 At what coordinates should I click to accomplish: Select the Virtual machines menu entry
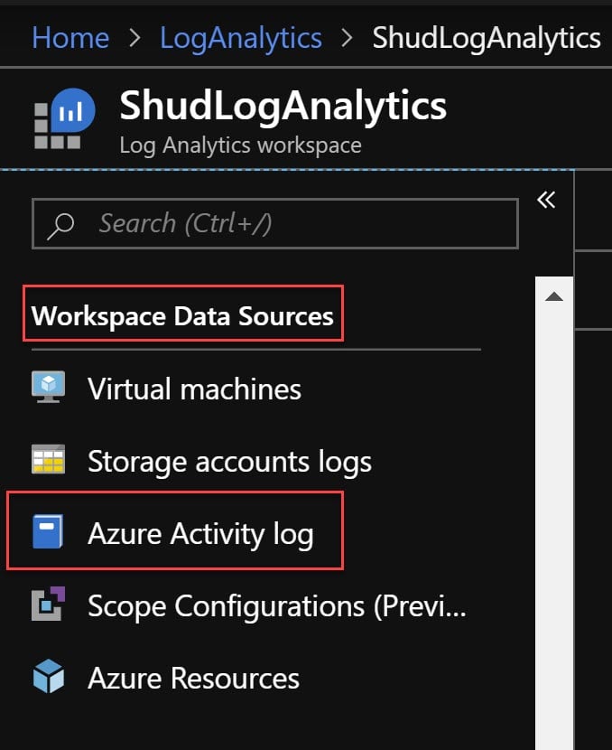coord(194,388)
